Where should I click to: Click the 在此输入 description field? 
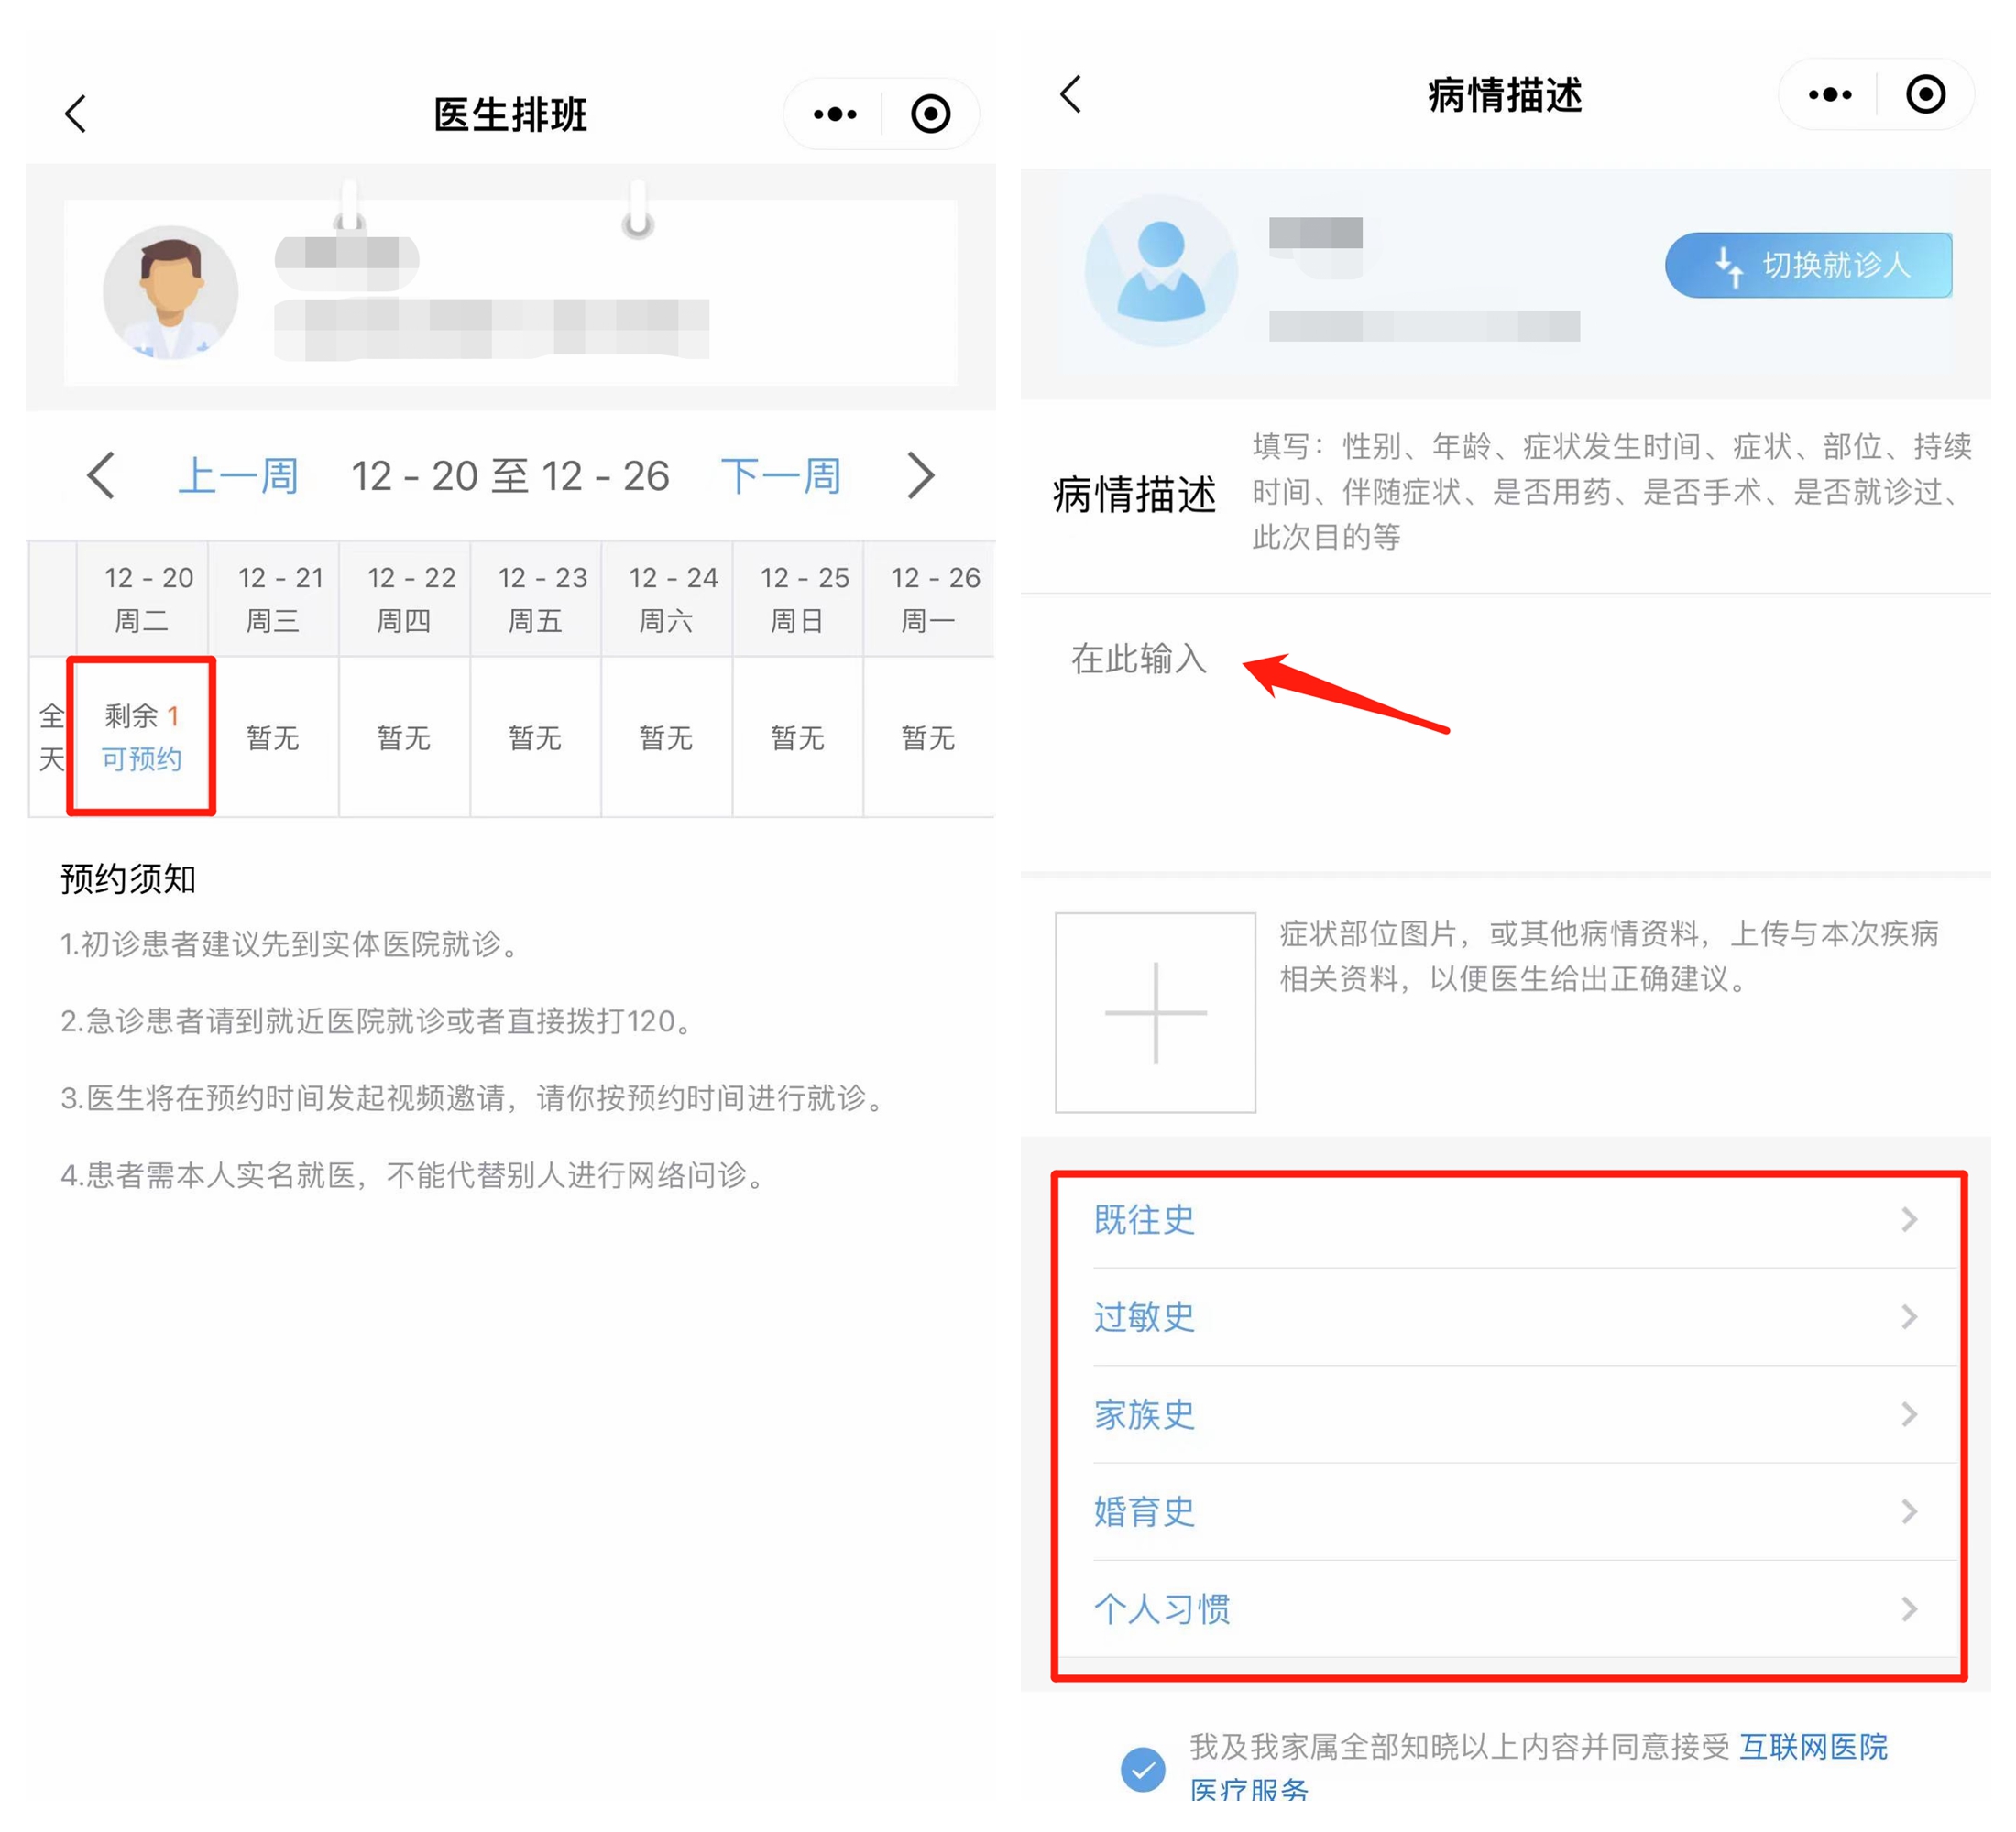coord(1140,660)
